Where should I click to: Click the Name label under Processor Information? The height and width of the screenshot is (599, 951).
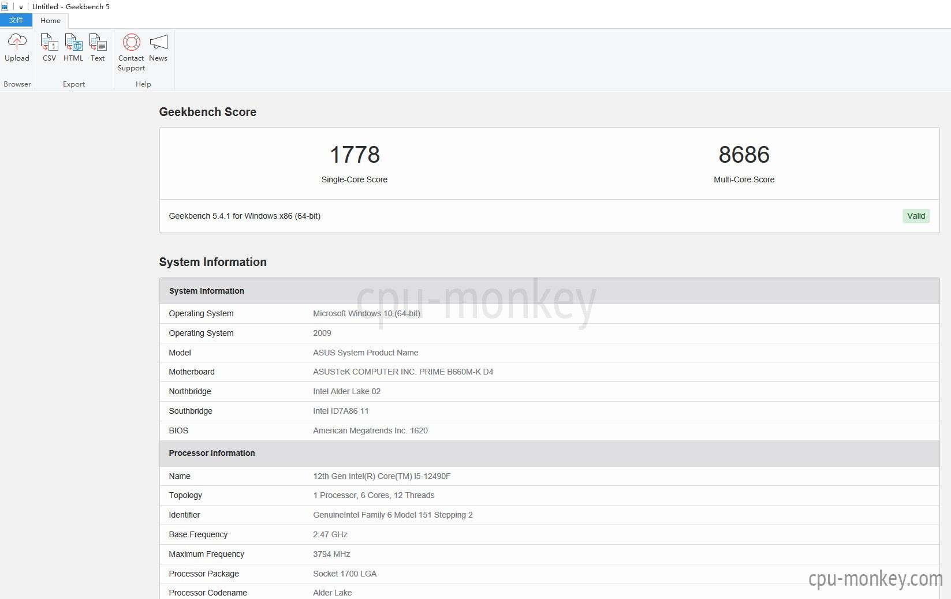[x=180, y=476]
